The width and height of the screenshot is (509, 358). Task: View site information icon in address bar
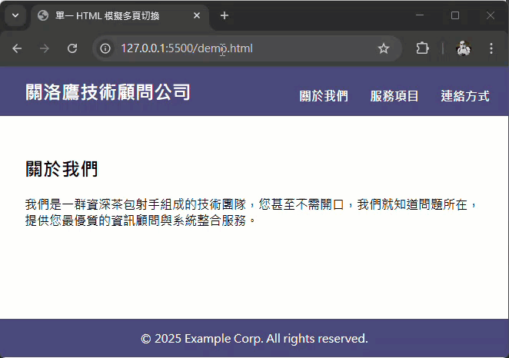[106, 48]
